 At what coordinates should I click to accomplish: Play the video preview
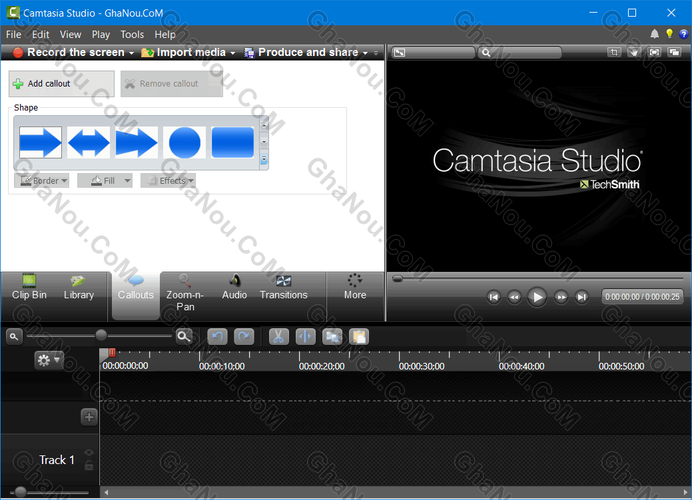537,297
